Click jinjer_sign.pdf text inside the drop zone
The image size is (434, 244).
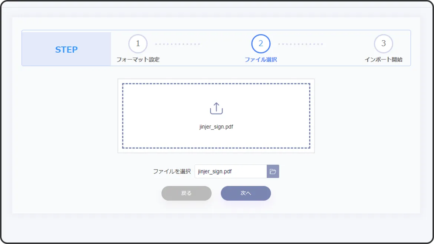click(216, 127)
